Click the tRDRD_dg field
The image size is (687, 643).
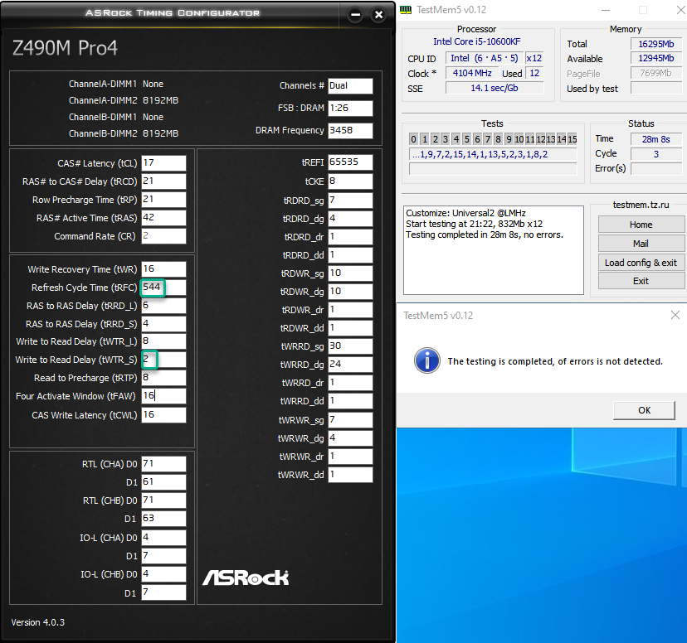click(350, 219)
